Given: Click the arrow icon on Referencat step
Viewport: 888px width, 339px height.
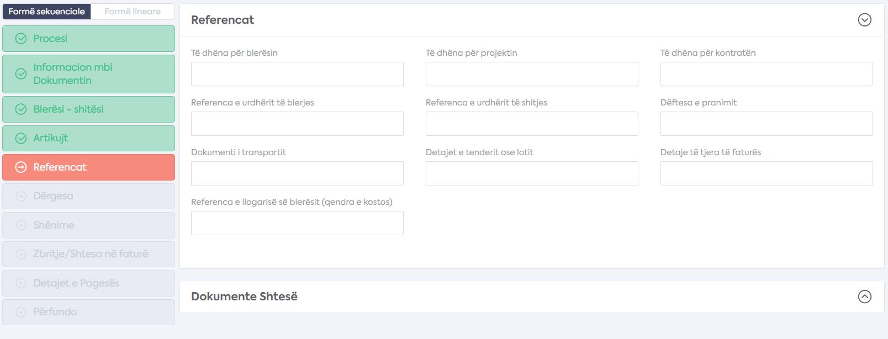Looking at the screenshot, I should click(21, 167).
